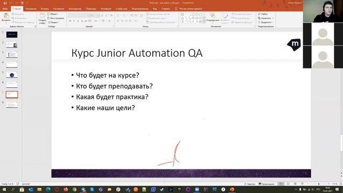Open the notification center icon in system tray
Viewport: 343px width, 193px height.
click(x=337, y=189)
